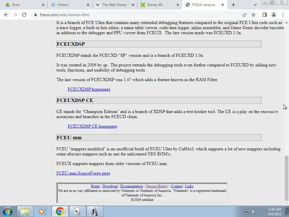Click the network tray icon

pyautogui.click(x=247, y=212)
